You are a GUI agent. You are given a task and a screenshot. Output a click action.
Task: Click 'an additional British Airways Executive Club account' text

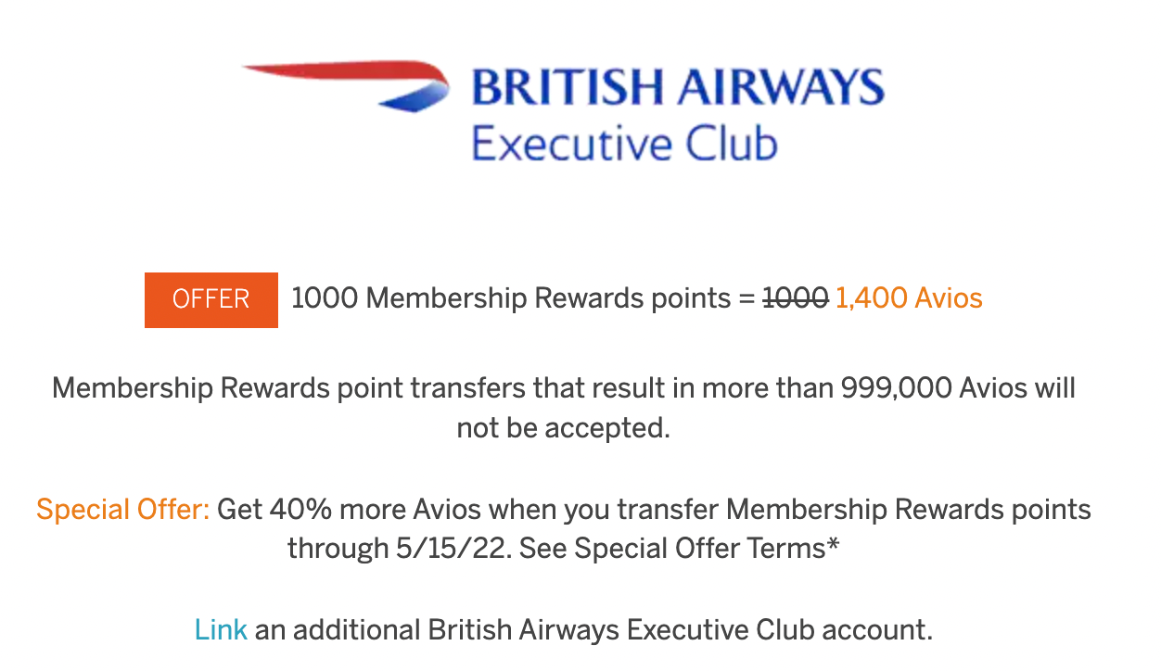(593, 630)
